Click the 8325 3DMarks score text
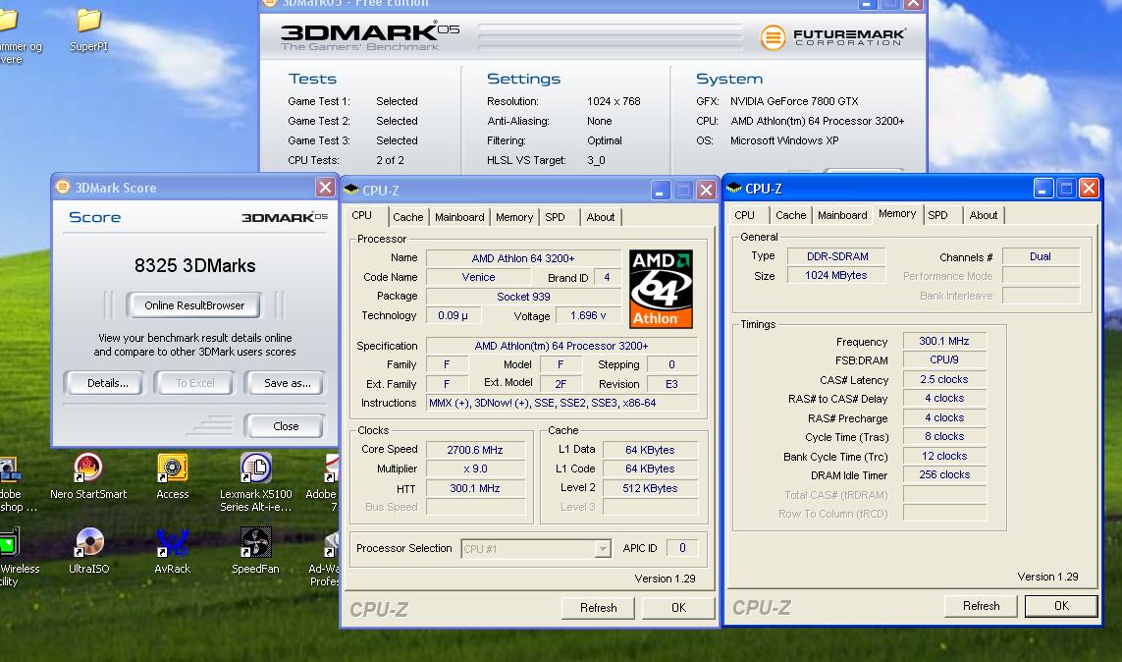 (x=194, y=265)
